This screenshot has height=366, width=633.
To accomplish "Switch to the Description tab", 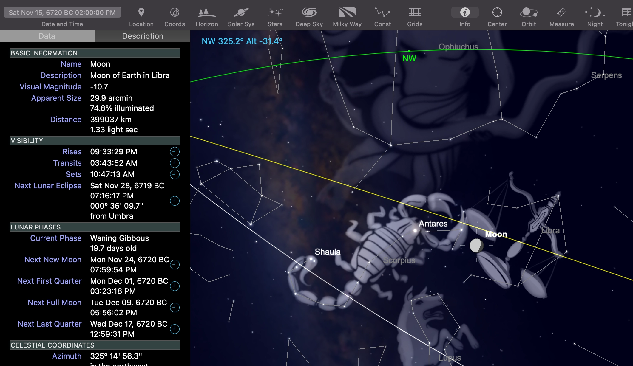I will click(143, 36).
